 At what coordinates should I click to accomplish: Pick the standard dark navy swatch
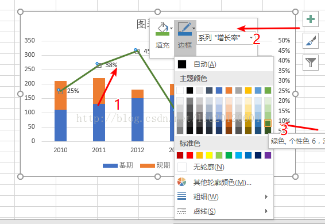258,155
